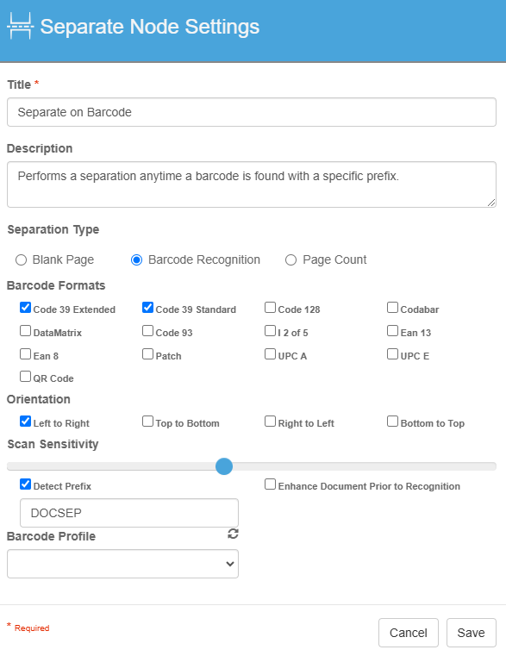
Task: Check the QR Code format box
Action: click(x=26, y=377)
